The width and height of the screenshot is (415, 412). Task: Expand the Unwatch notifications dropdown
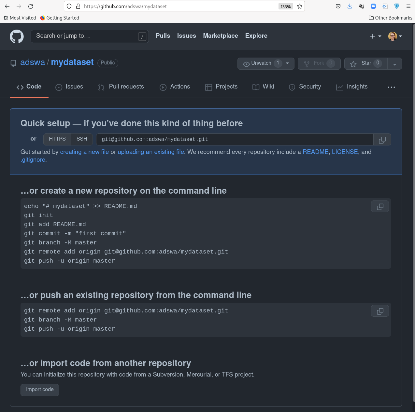click(287, 63)
